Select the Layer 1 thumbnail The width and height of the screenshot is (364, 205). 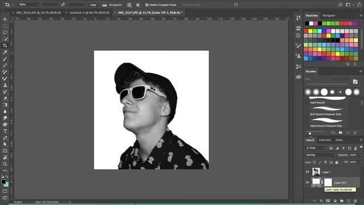coord(316,172)
